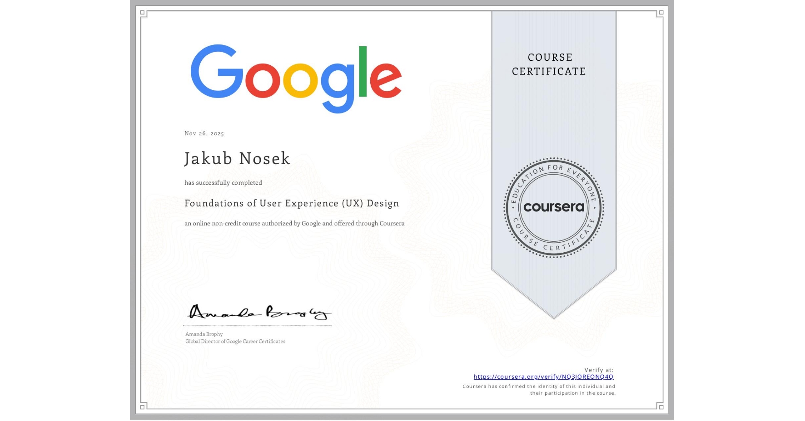Select the COURSE CERTIFICATE heading
Viewport: 805px width, 421px height.
click(x=549, y=64)
